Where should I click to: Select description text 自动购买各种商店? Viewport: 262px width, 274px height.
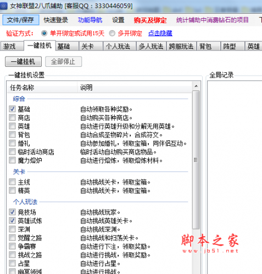pos(106,118)
